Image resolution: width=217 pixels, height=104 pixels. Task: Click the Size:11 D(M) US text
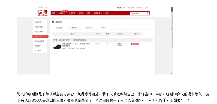[68, 48]
